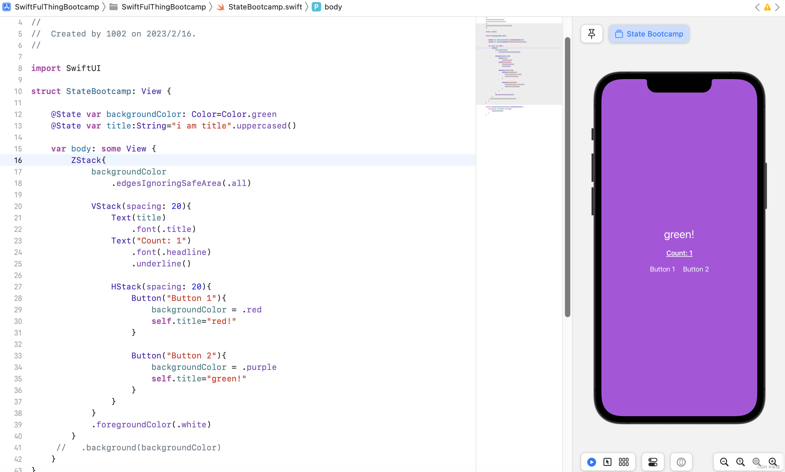Image resolution: width=785 pixels, height=472 pixels.
Task: Go to previous issue with left chevron
Action: 757,7
